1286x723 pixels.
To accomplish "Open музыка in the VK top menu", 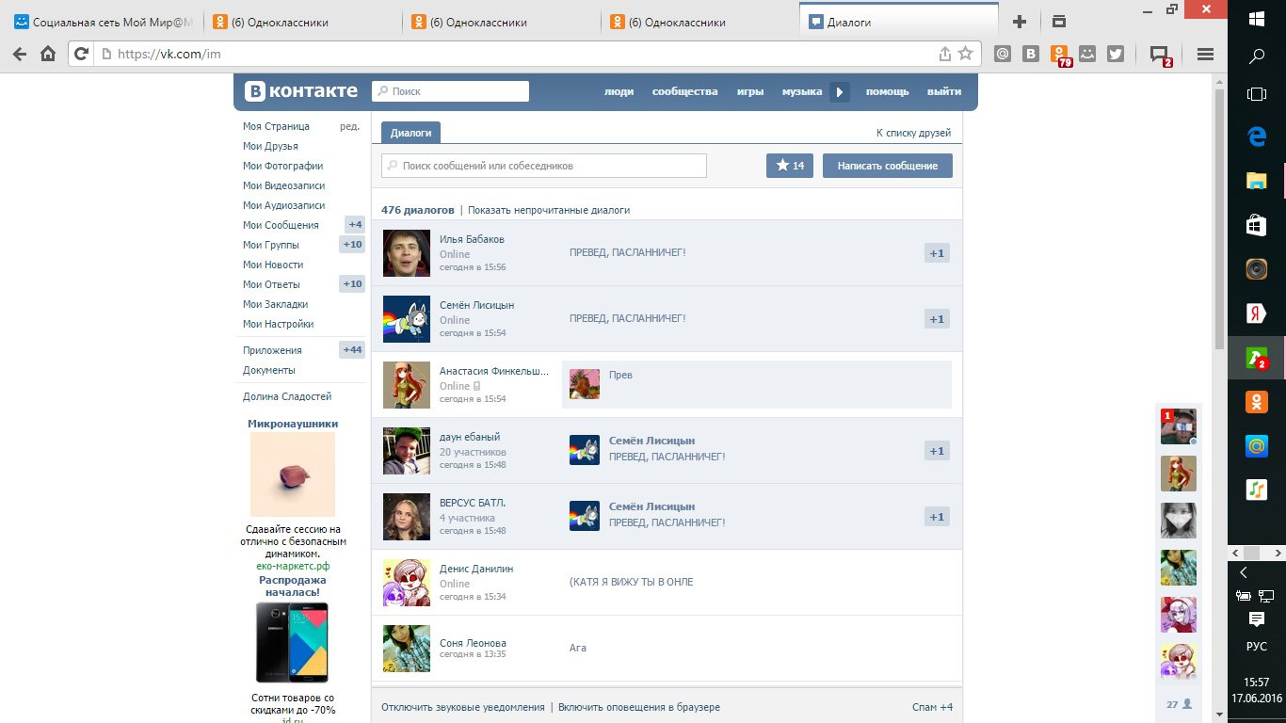I will (802, 91).
